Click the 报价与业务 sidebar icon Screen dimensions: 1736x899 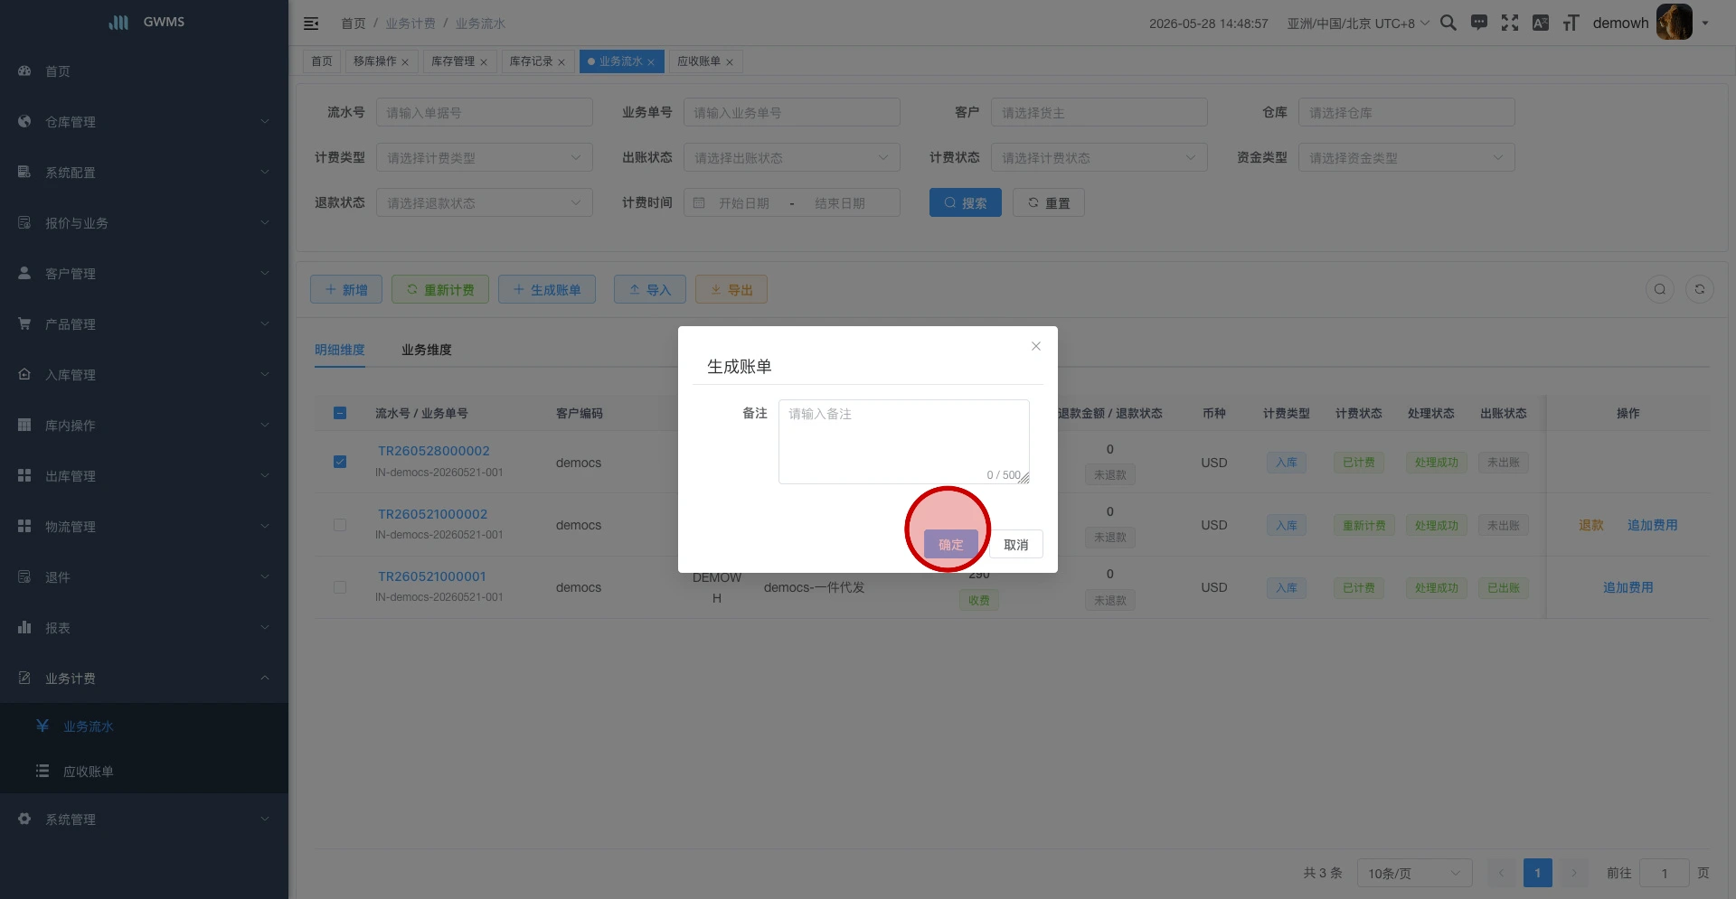24,222
